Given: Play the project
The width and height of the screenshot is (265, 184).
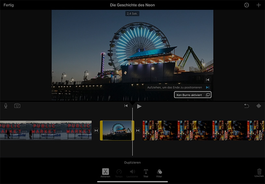Looking at the screenshot, I should coord(139,106).
